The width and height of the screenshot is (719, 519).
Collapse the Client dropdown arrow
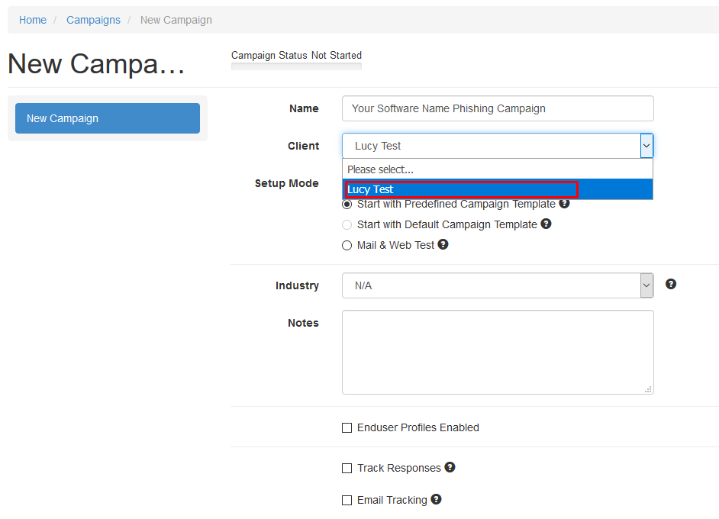click(x=646, y=146)
